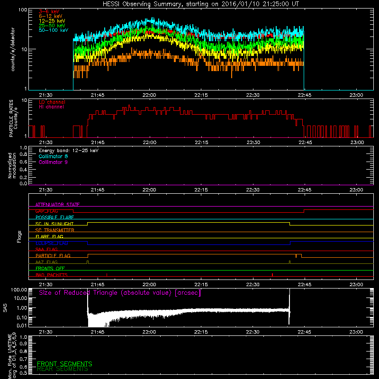Click the Normalized modulation axis label
The image size is (379, 379).
(x=12, y=165)
